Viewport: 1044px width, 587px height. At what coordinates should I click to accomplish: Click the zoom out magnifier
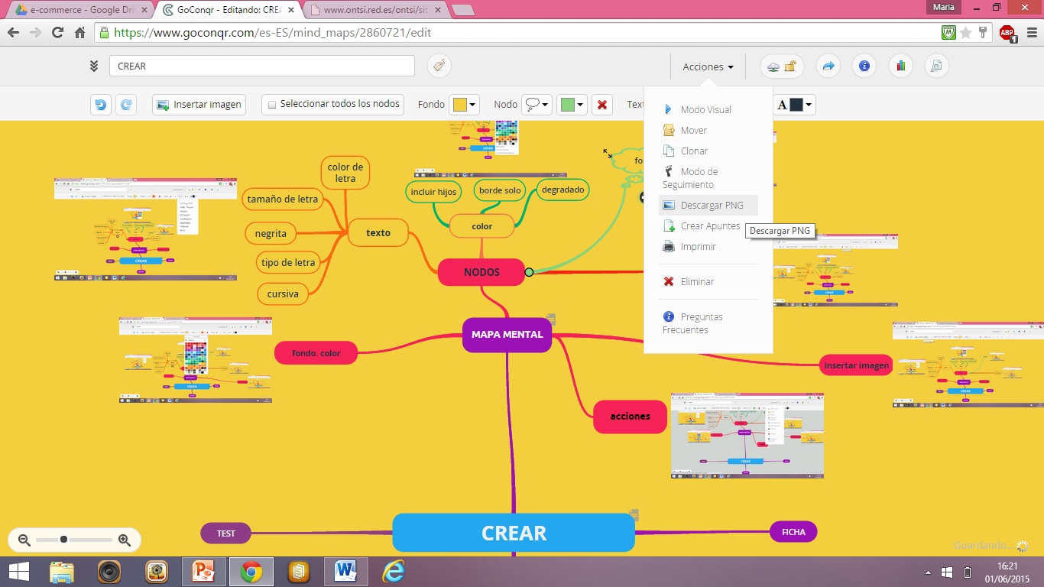tap(24, 540)
